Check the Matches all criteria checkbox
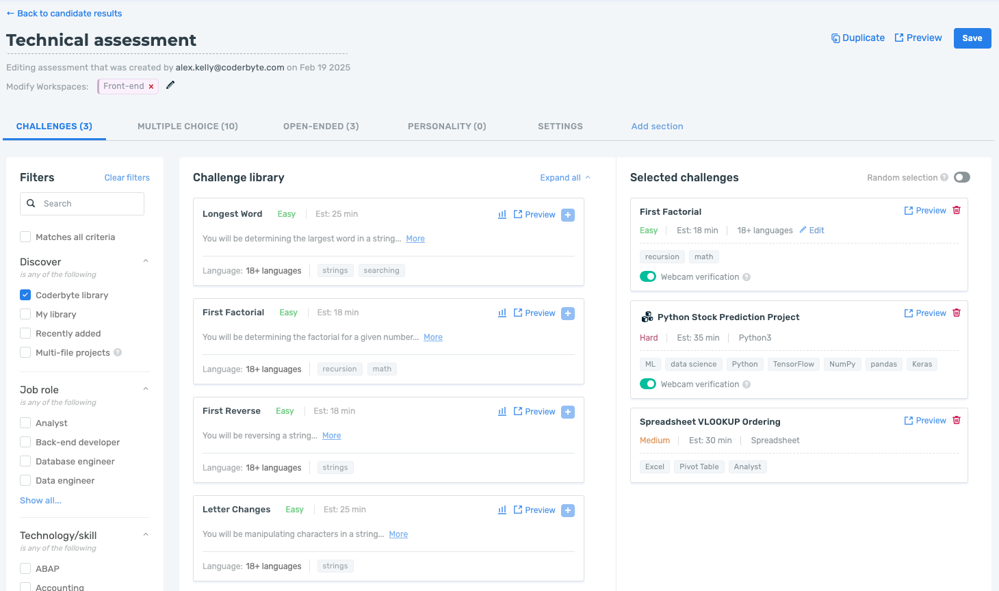999x591 pixels. (x=25, y=237)
